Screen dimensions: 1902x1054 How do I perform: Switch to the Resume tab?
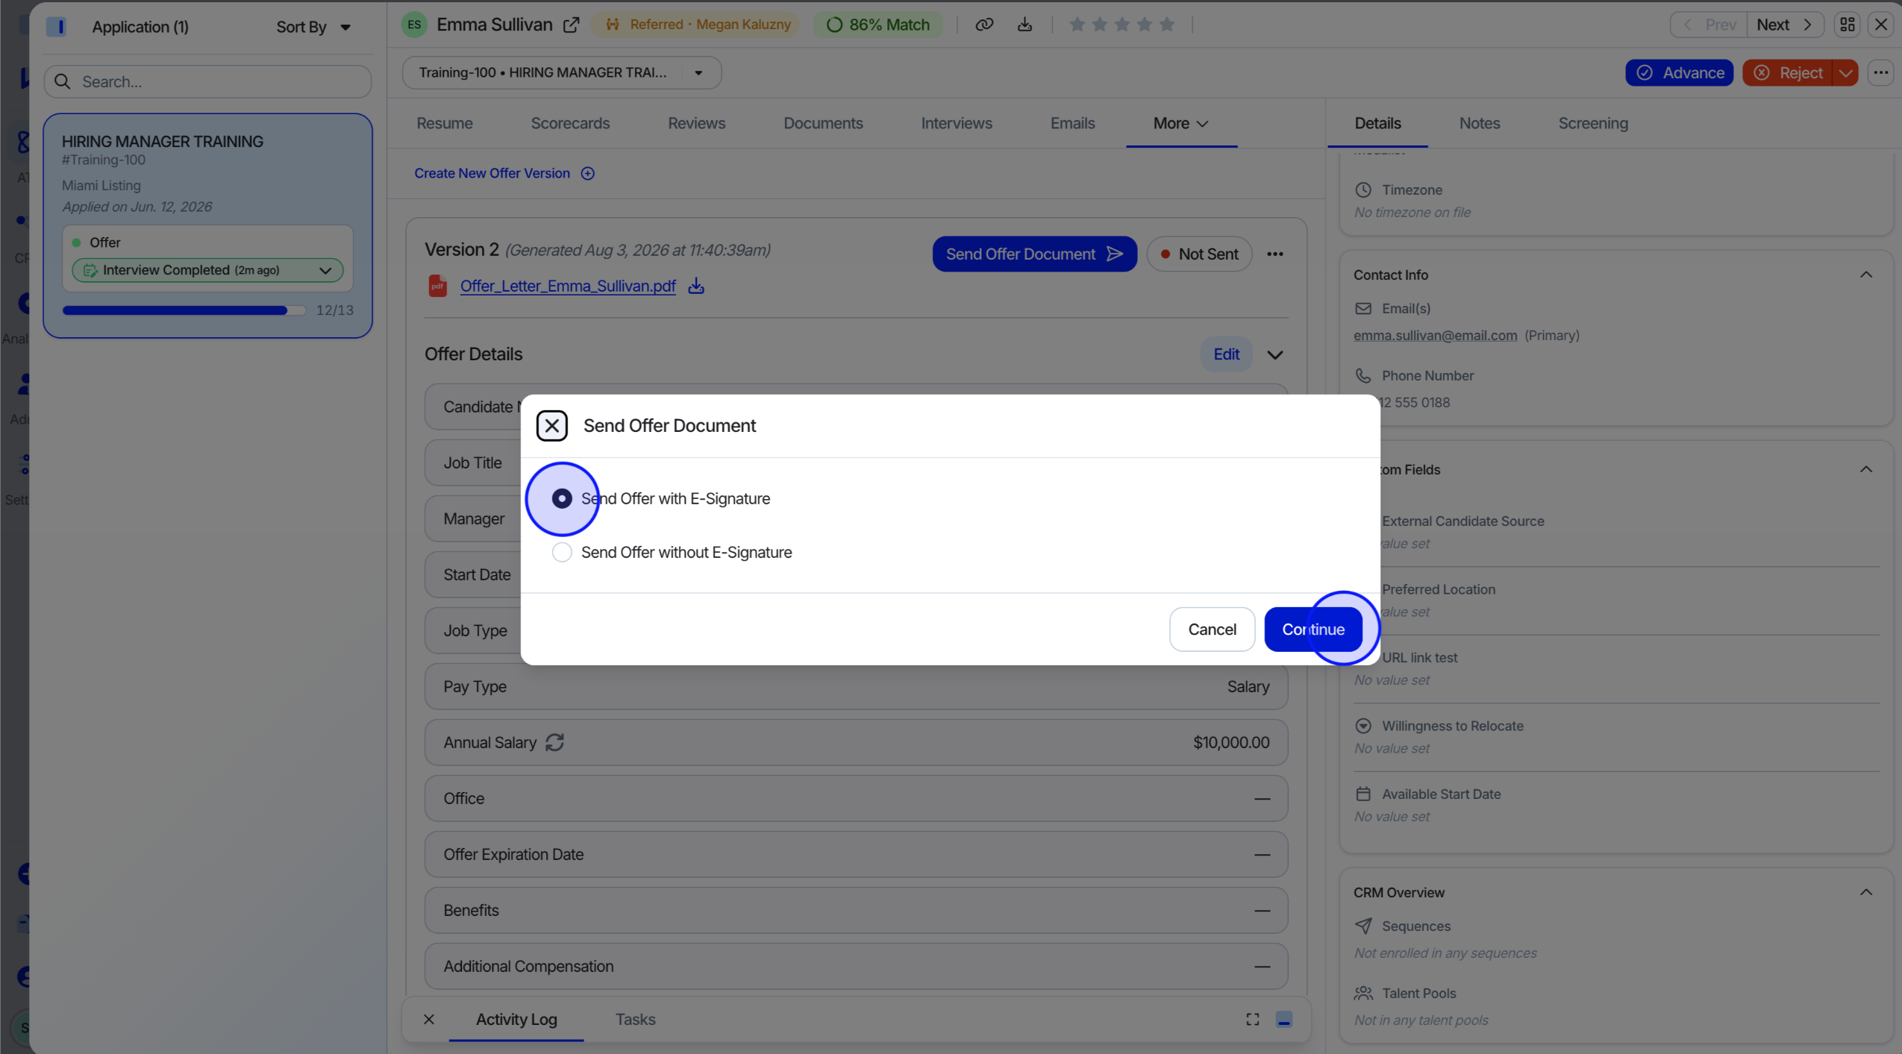444,123
